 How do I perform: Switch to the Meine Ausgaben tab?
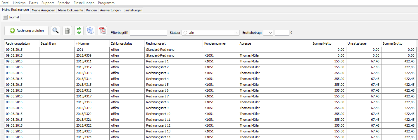44,10
